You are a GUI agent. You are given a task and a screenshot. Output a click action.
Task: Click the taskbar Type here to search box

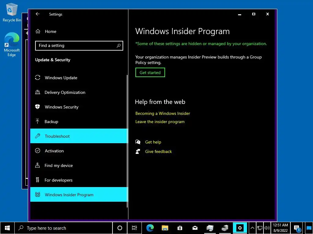click(64, 228)
